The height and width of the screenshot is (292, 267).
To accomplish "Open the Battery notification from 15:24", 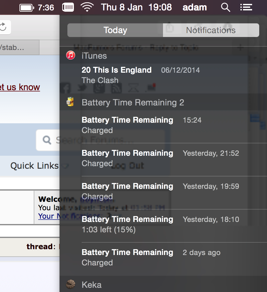I will pos(163,127).
